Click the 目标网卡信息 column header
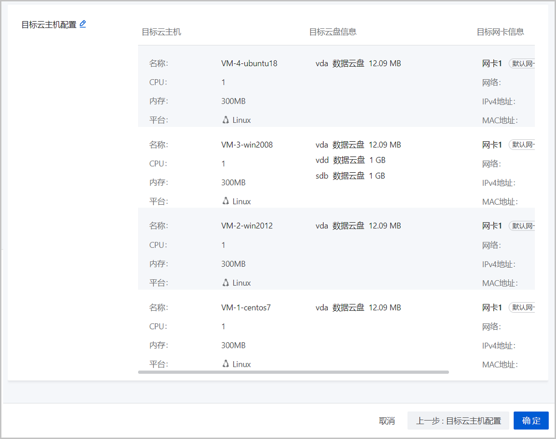This screenshot has height=439, width=556. tap(500, 32)
